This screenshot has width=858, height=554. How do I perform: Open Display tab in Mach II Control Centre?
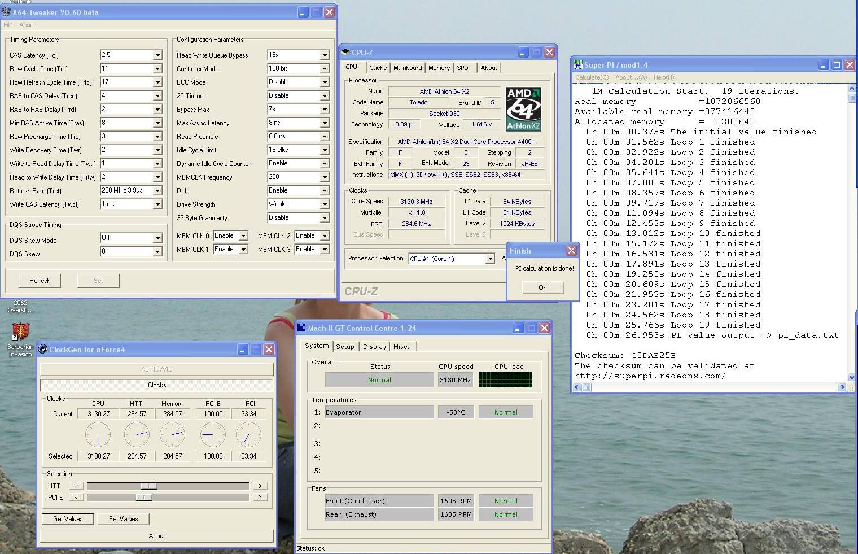coord(374,347)
